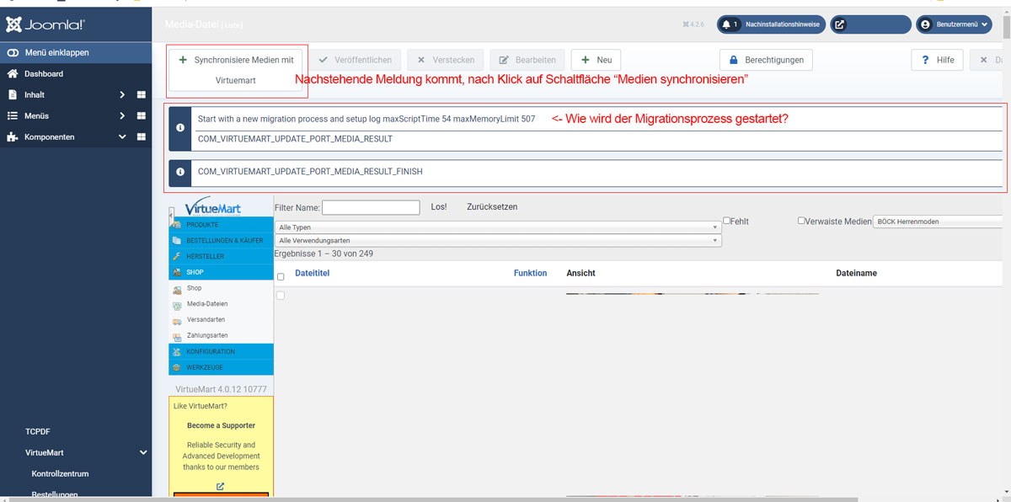The height and width of the screenshot is (502, 1011).
Task: Enable the Fehlt checkbox
Action: pos(727,221)
